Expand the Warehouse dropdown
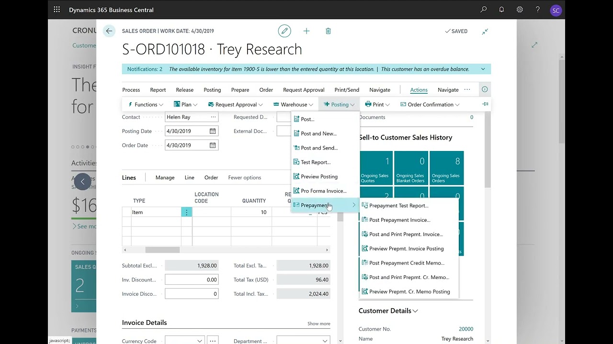613x344 pixels. pyautogui.click(x=294, y=104)
